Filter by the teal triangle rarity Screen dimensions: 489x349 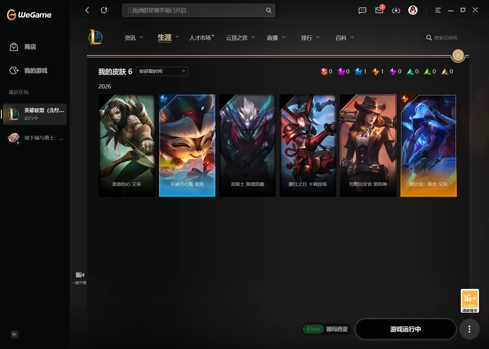[x=410, y=72]
